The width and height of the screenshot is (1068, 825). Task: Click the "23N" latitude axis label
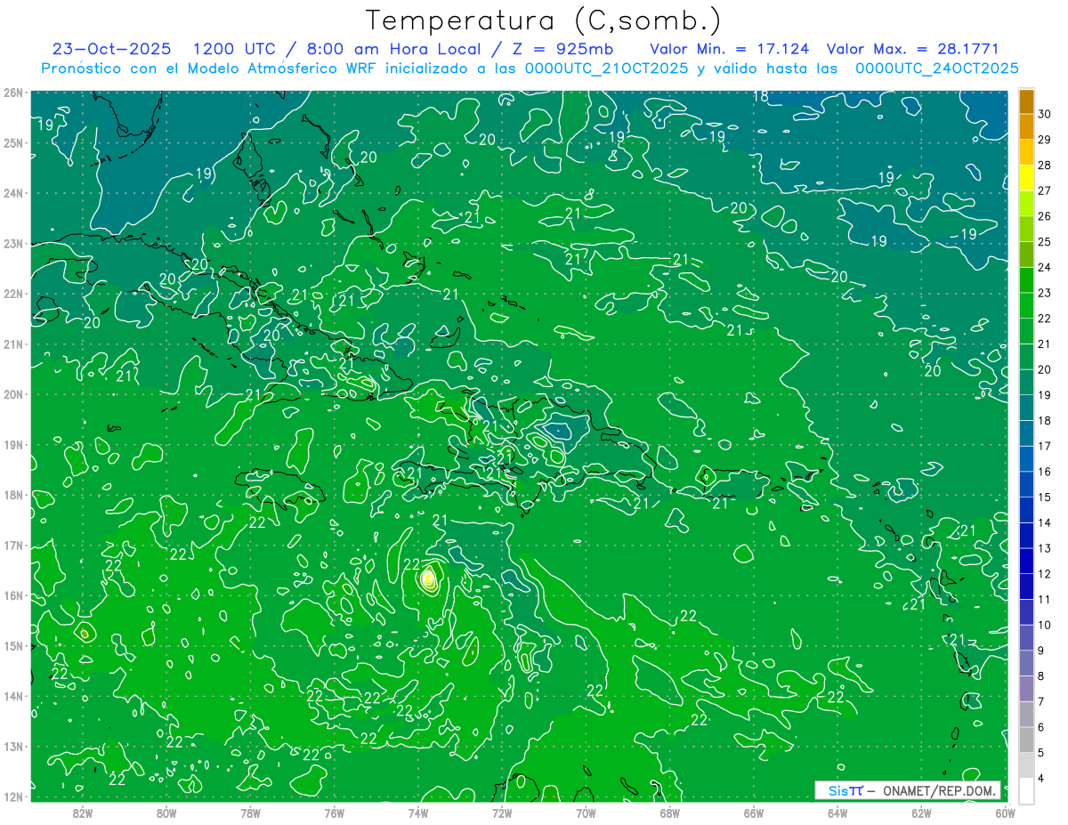[13, 243]
